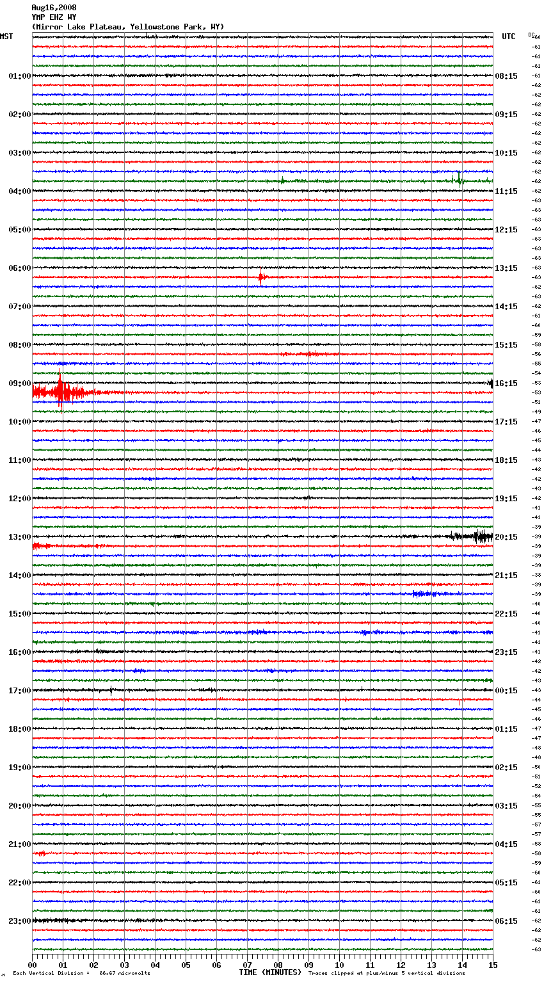Screen dimensions: 544x982
Task: Click the UTC time label "02:15"
Action: pos(506,768)
